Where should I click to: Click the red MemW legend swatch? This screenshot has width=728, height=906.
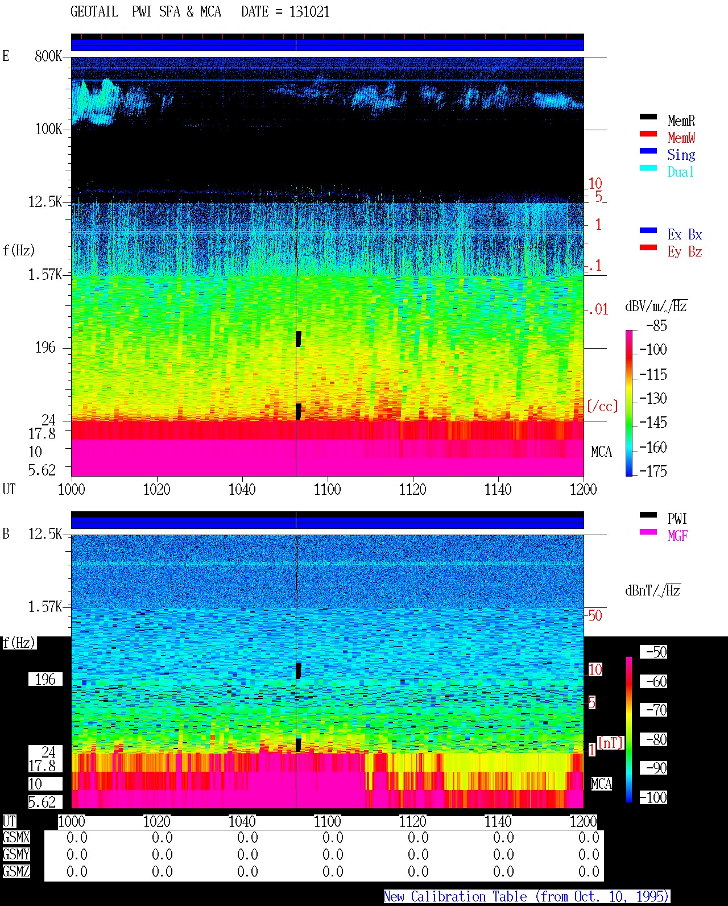pyautogui.click(x=648, y=134)
